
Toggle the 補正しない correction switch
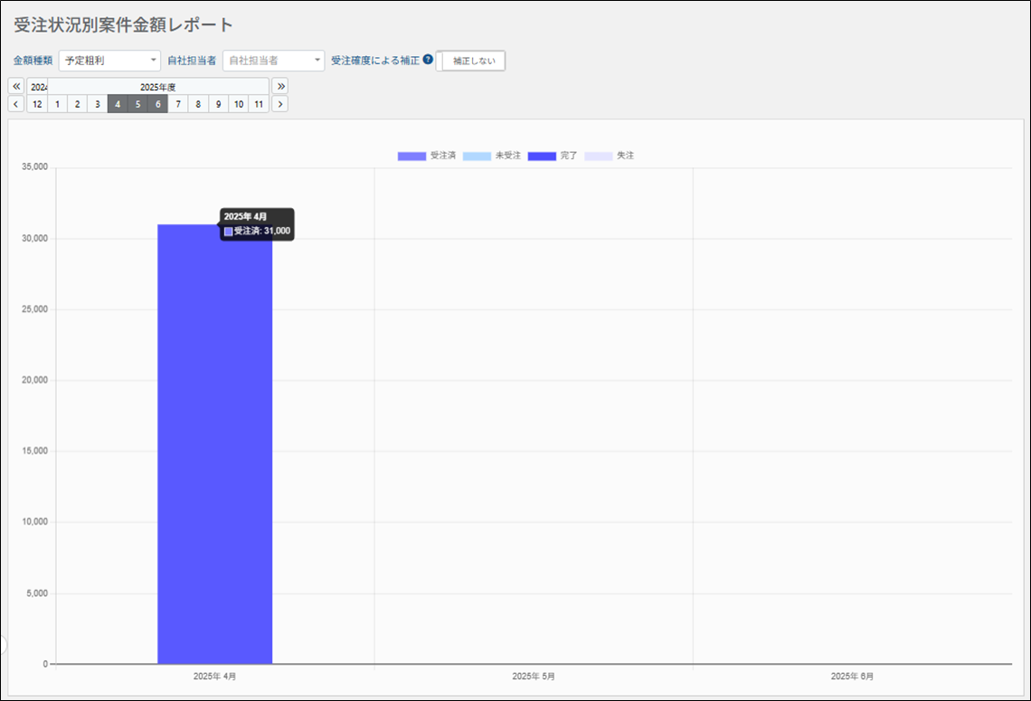471,61
